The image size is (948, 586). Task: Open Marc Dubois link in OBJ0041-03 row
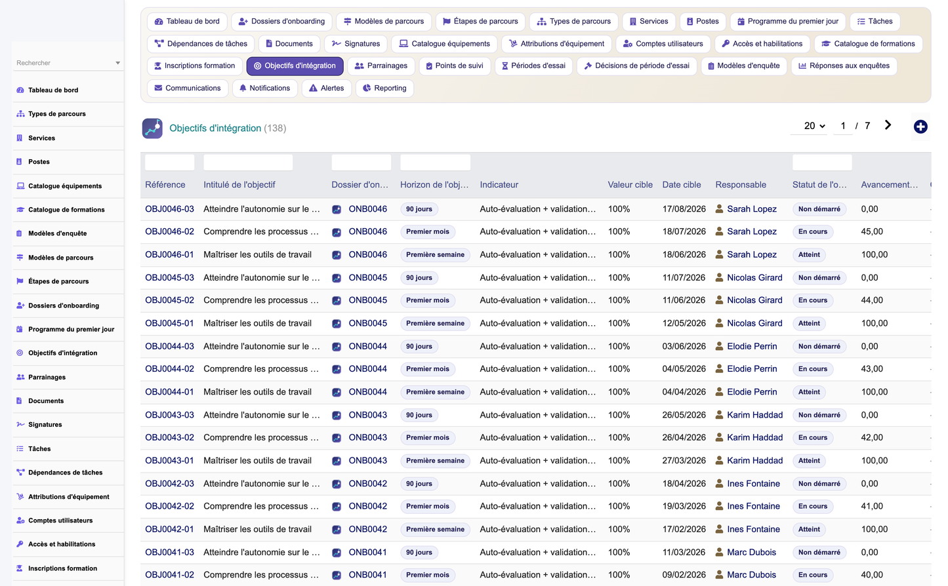pos(751,552)
